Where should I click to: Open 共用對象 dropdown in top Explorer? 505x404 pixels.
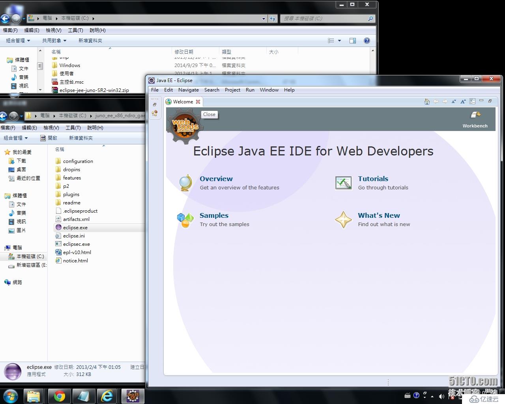(54, 41)
